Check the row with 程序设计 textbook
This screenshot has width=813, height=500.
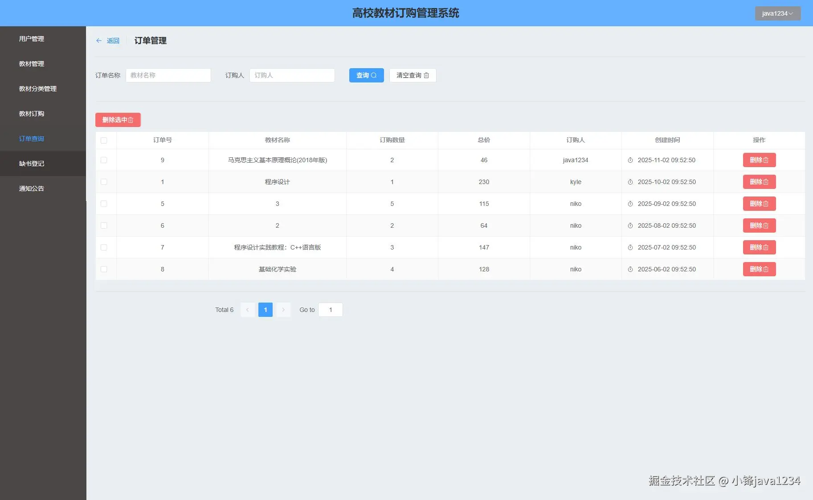pyautogui.click(x=104, y=182)
